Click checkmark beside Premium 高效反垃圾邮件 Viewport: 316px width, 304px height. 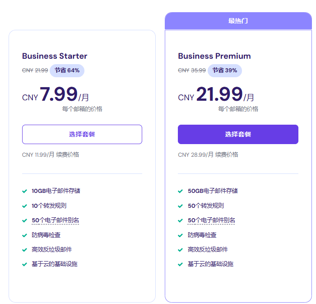pyautogui.click(x=181, y=250)
